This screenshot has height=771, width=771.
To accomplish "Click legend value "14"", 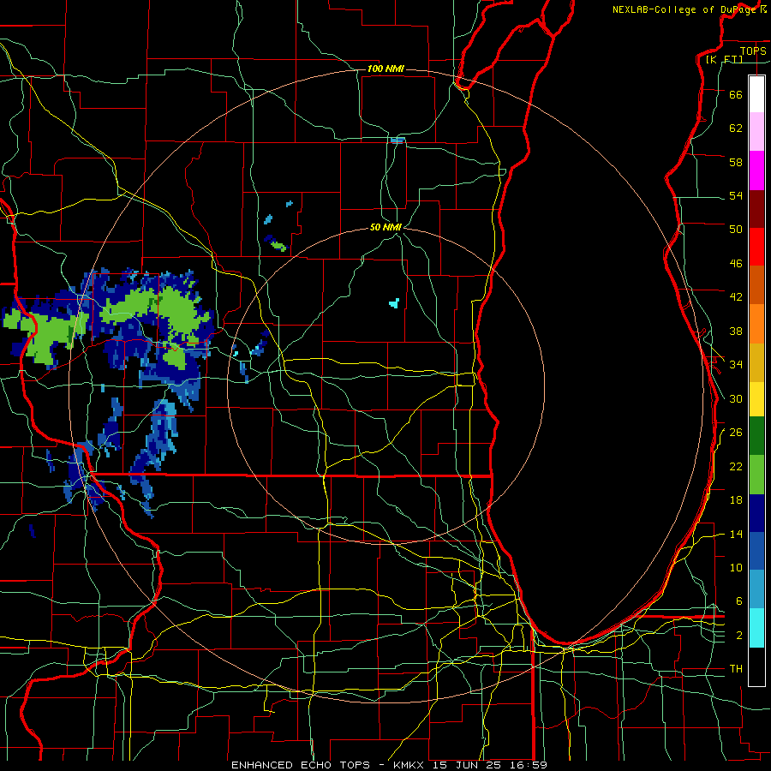I will click(x=736, y=534).
